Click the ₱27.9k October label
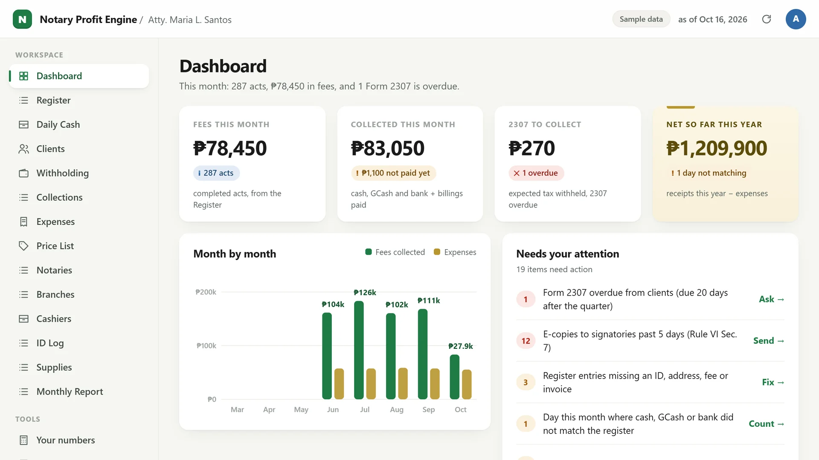This screenshot has width=819, height=460. click(460, 346)
